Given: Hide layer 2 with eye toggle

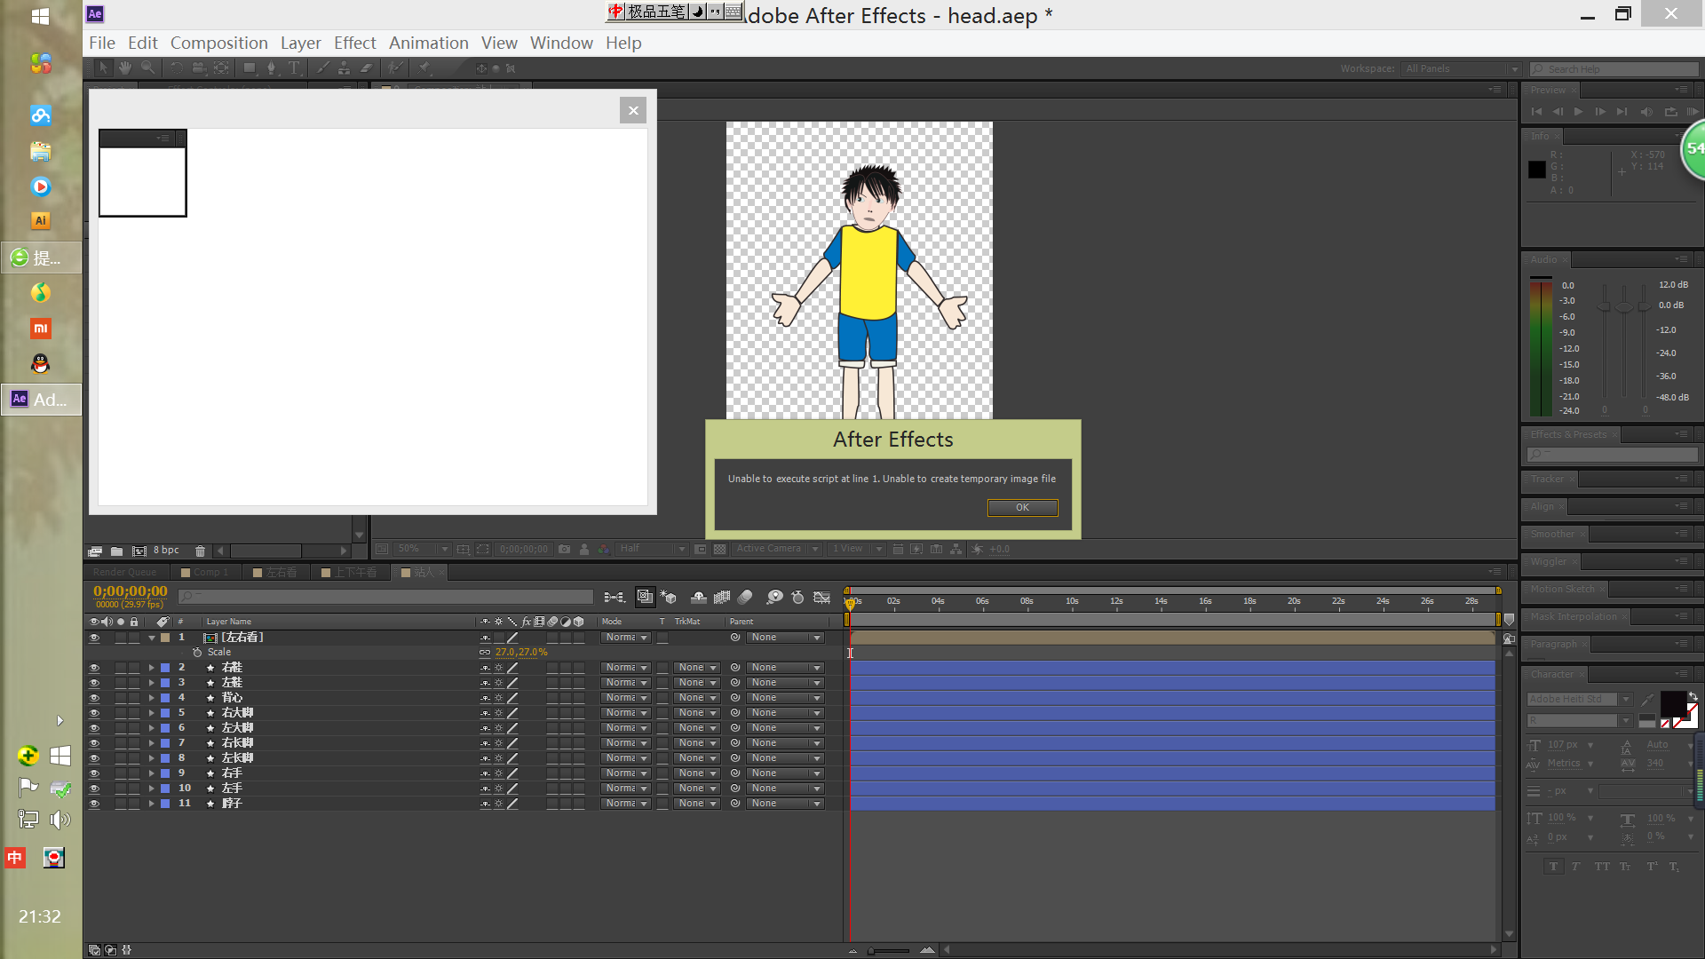Looking at the screenshot, I should [94, 668].
